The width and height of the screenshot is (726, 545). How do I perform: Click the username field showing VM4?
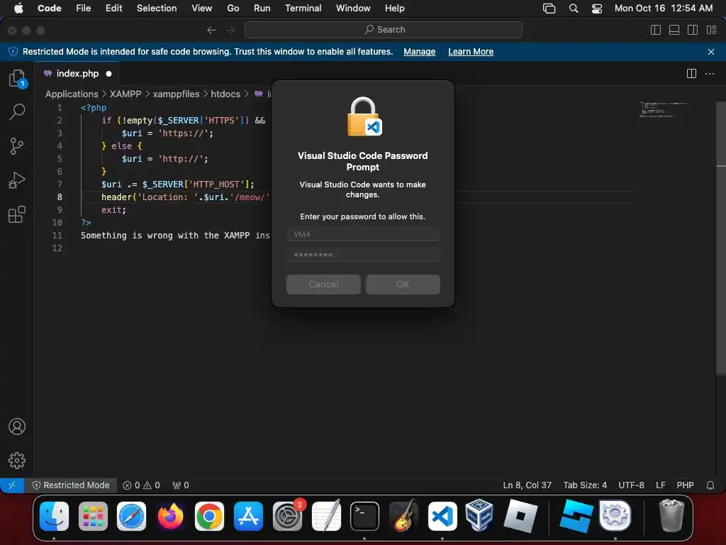[x=363, y=234]
